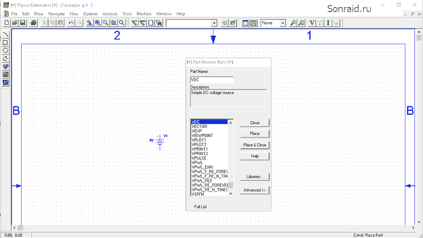Open the recent parts dropdown arrow
This screenshot has width=423, height=238.
(214, 23)
